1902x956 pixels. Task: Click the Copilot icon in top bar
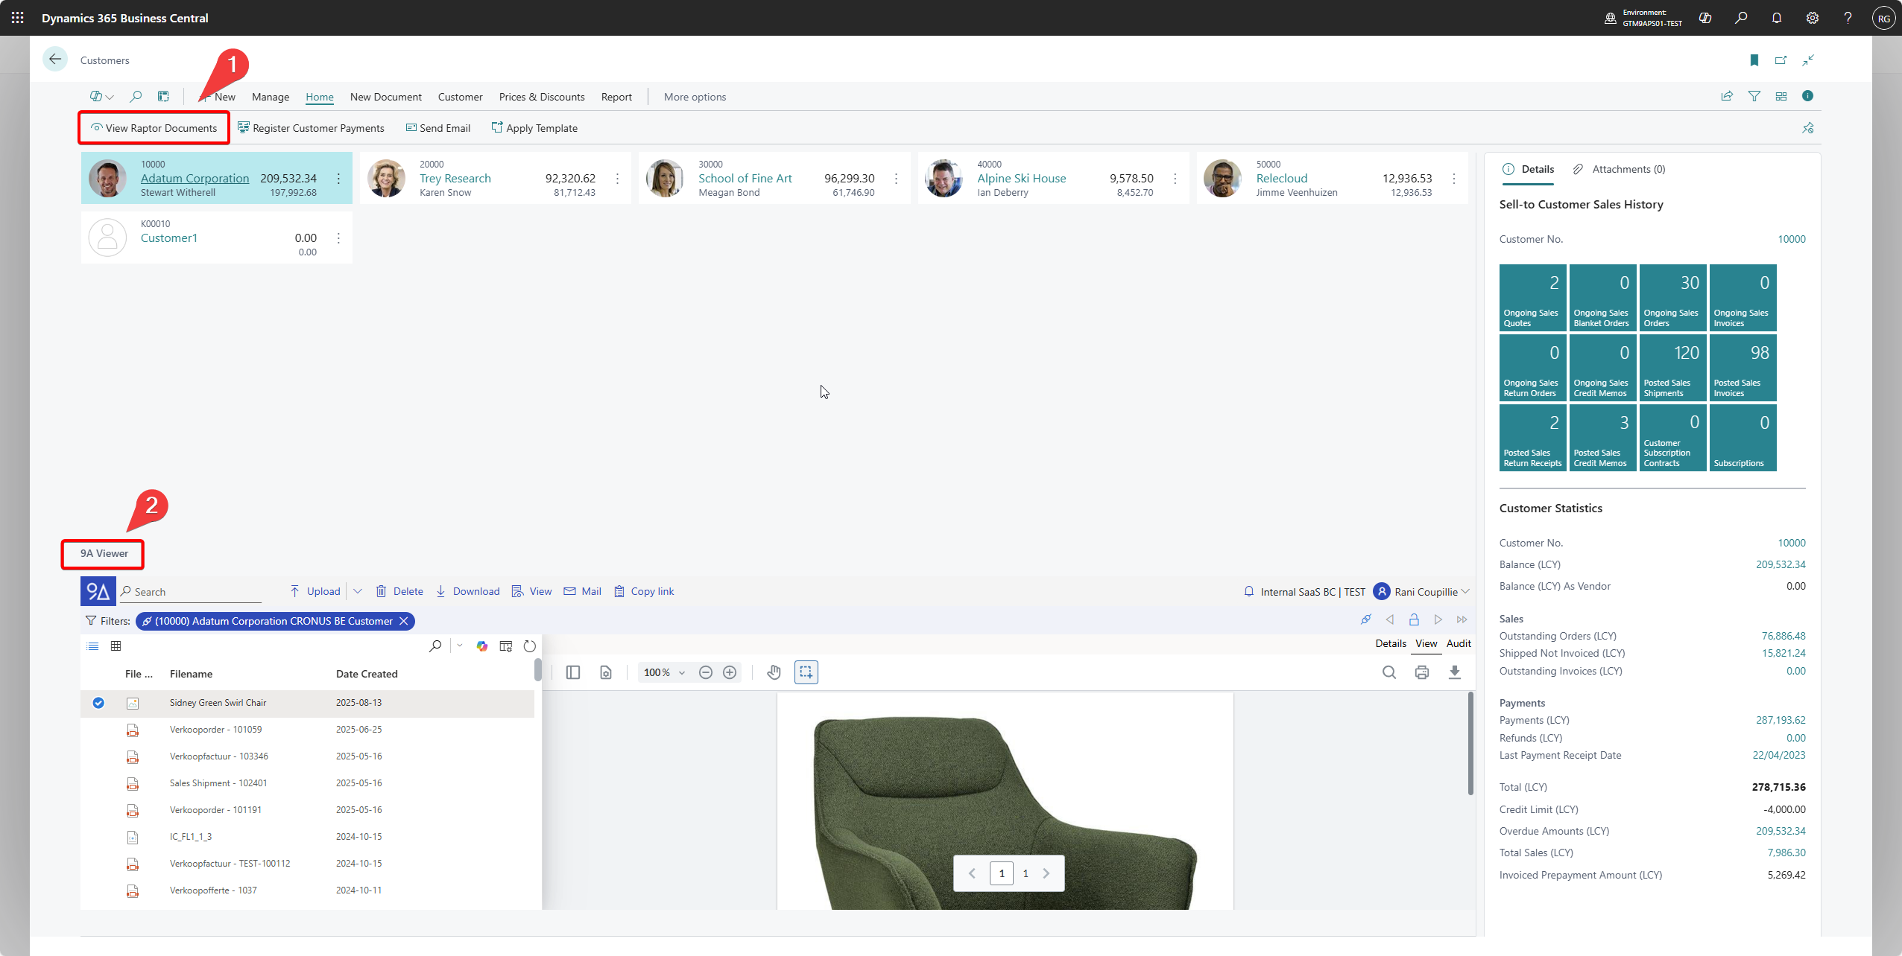[1704, 18]
